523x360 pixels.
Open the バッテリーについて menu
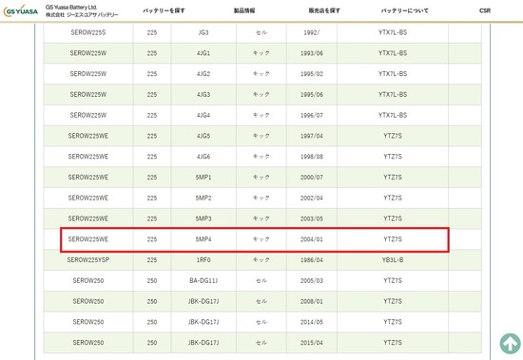click(x=404, y=10)
